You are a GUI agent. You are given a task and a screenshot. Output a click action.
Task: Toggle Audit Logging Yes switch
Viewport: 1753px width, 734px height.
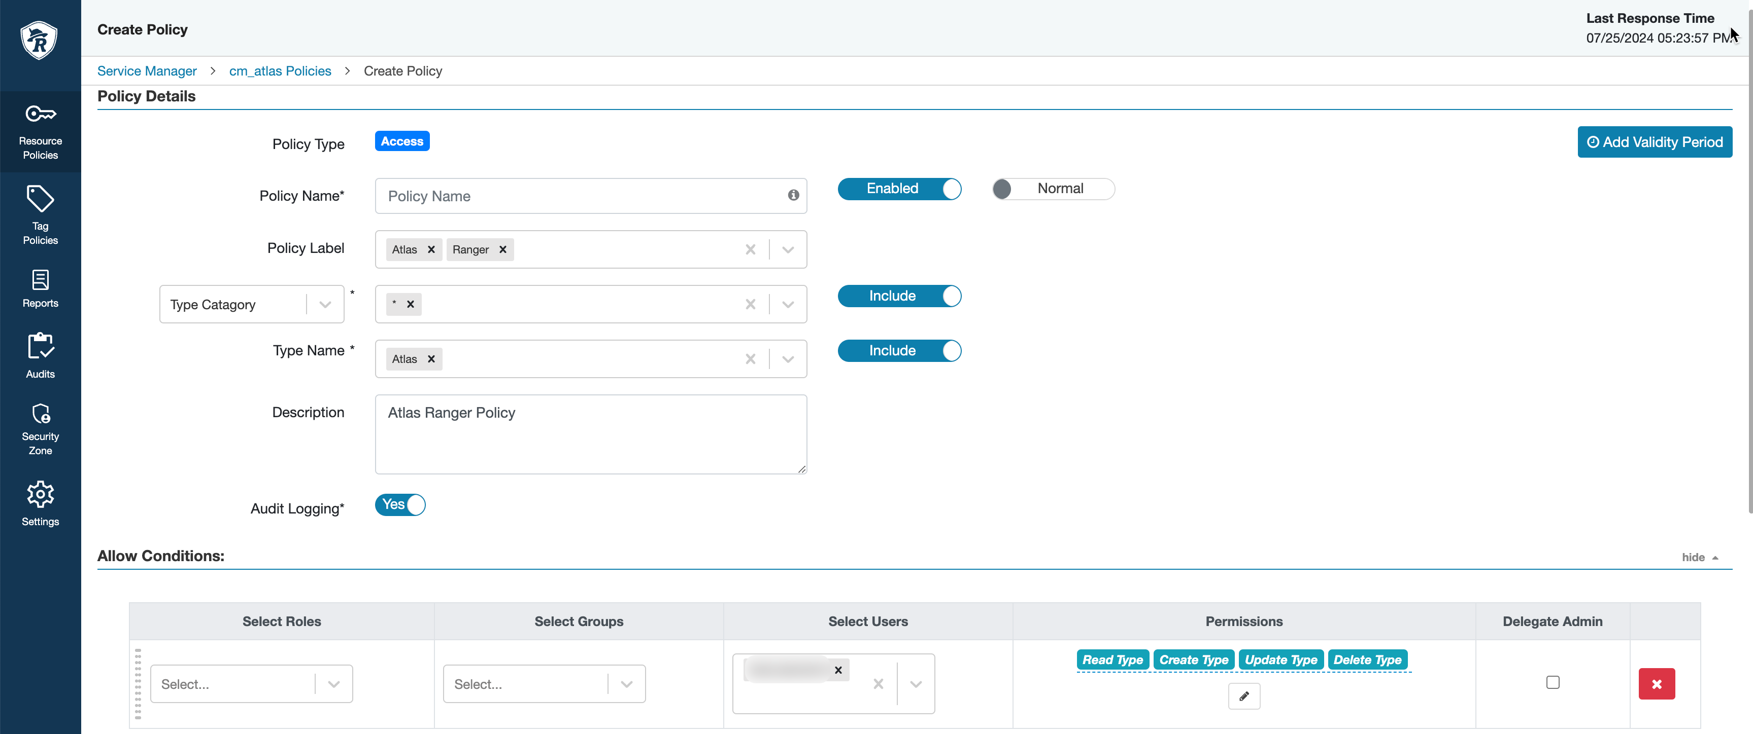point(400,505)
